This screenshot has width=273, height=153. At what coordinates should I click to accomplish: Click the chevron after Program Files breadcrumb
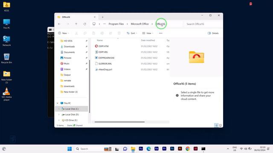[127, 24]
